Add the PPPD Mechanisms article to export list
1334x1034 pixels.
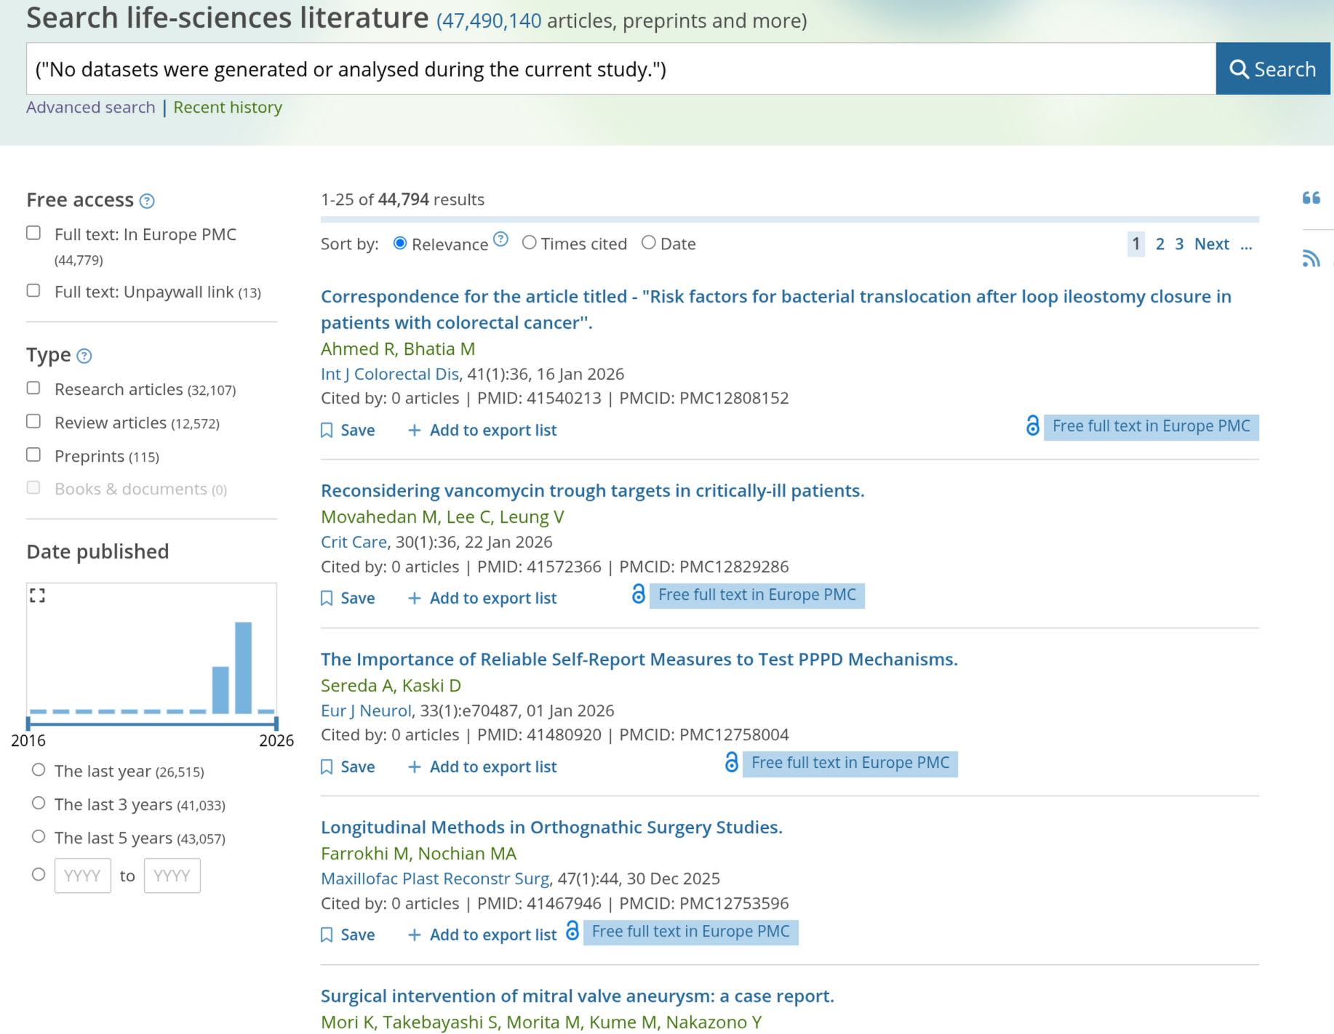[482, 767]
